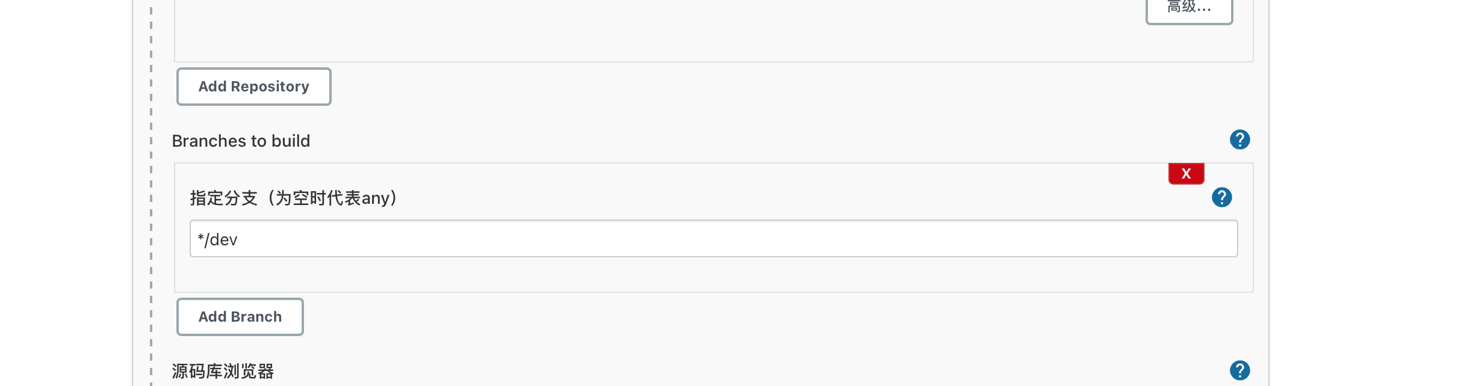Place cursor after */dev text
Viewport: 1464px width, 386px height.
click(x=239, y=239)
